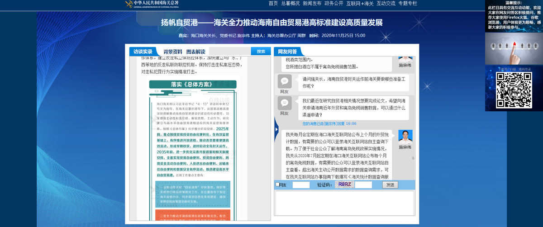Screen dimensions: 543x227
Task: Go to 新闻发布 in the navigation bar
Action: pos(312,4)
